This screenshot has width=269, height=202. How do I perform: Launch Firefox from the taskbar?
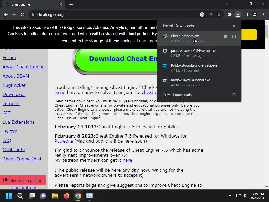pyautogui.click(x=66, y=196)
